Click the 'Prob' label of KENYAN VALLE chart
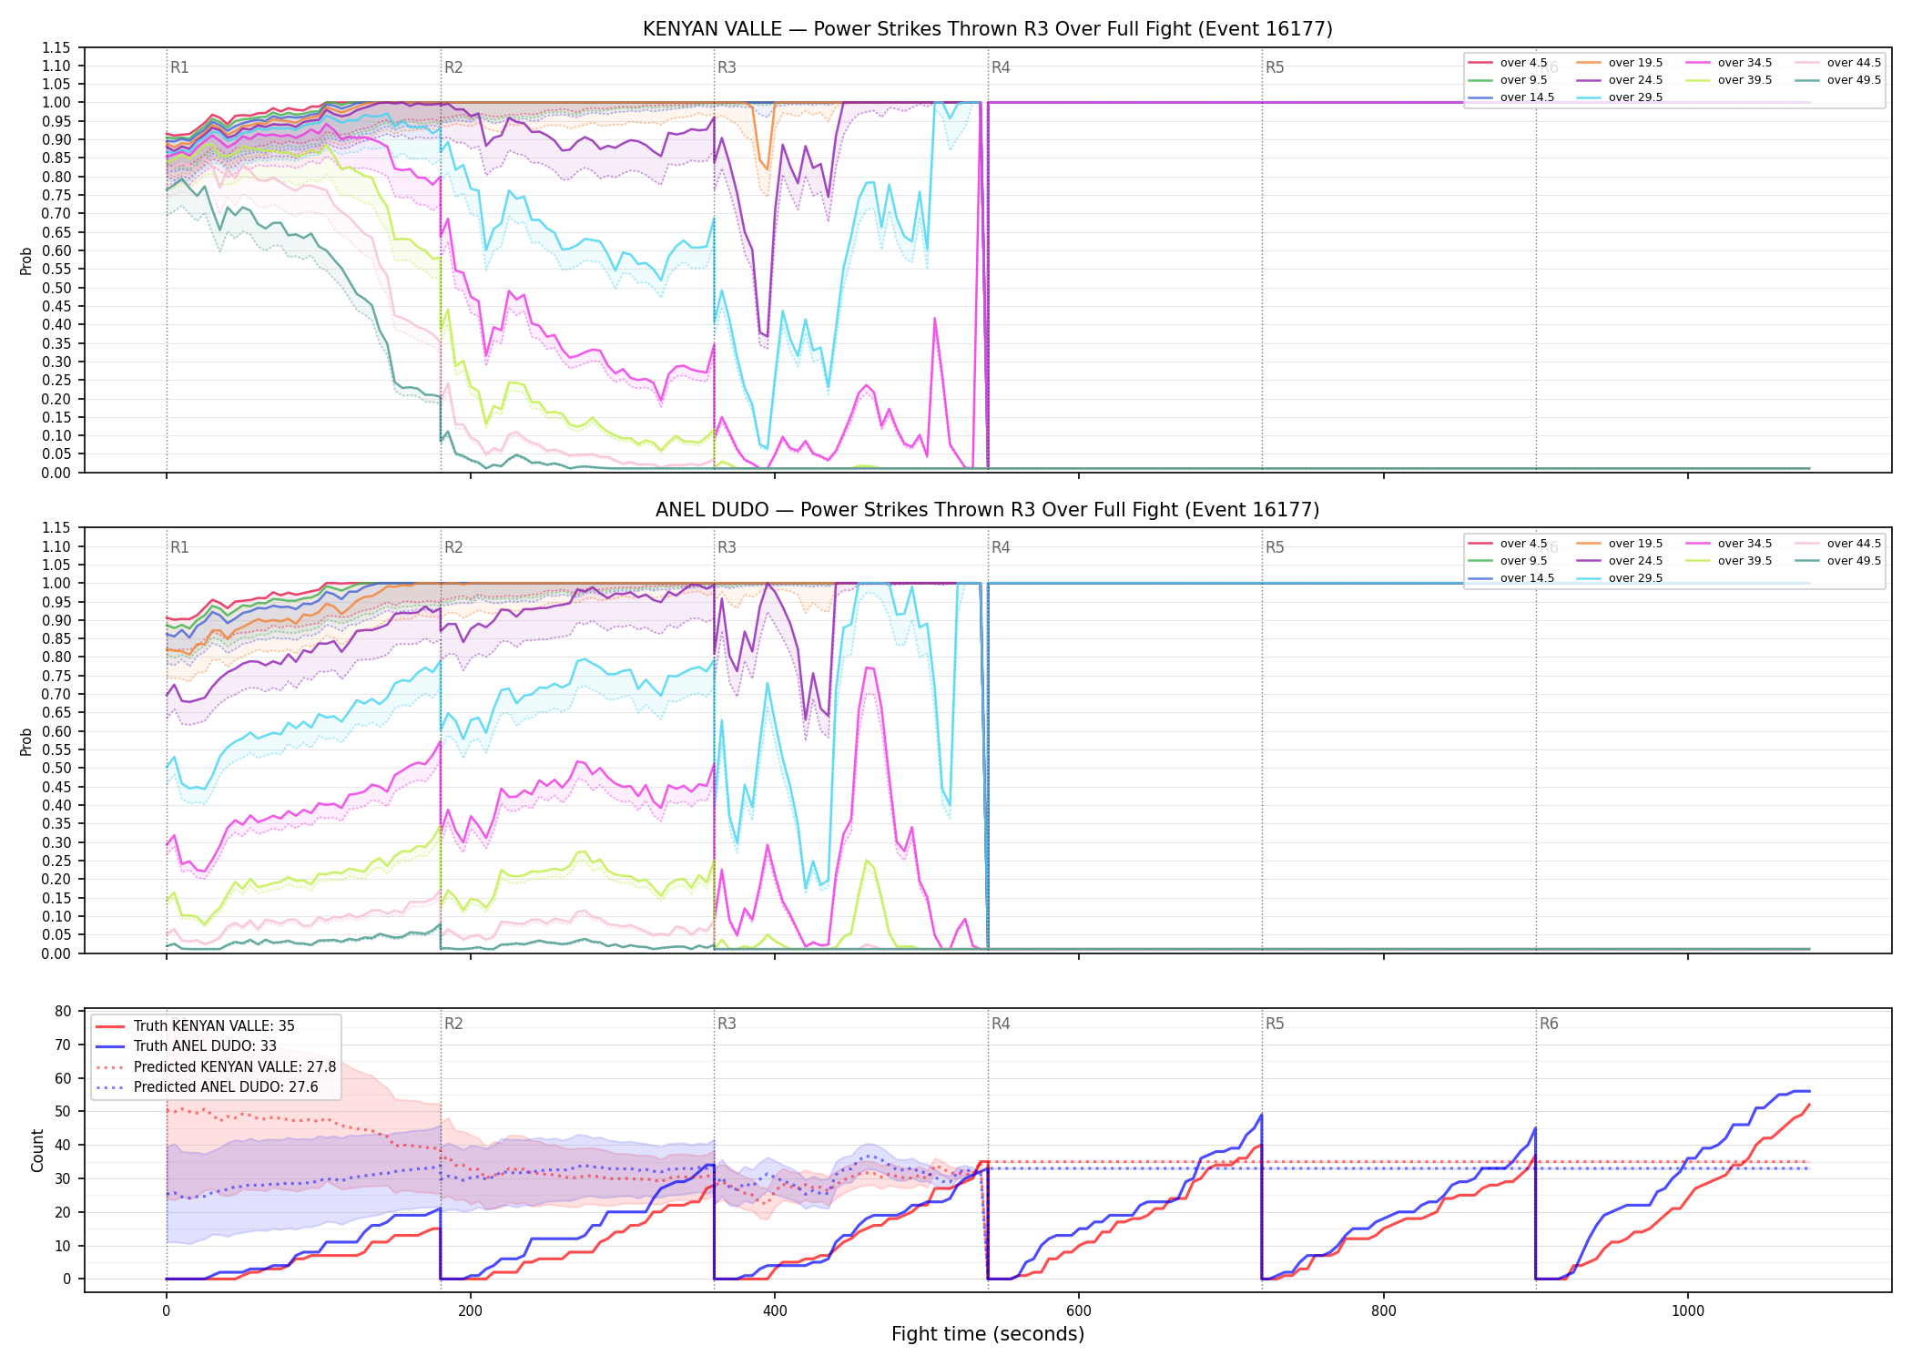The width and height of the screenshot is (1912, 1366). coord(26,261)
